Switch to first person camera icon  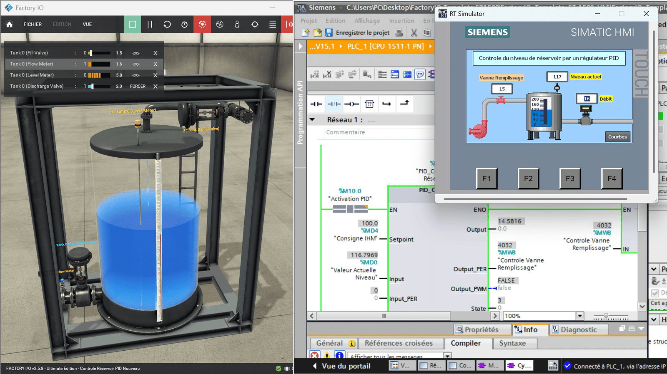click(x=237, y=24)
